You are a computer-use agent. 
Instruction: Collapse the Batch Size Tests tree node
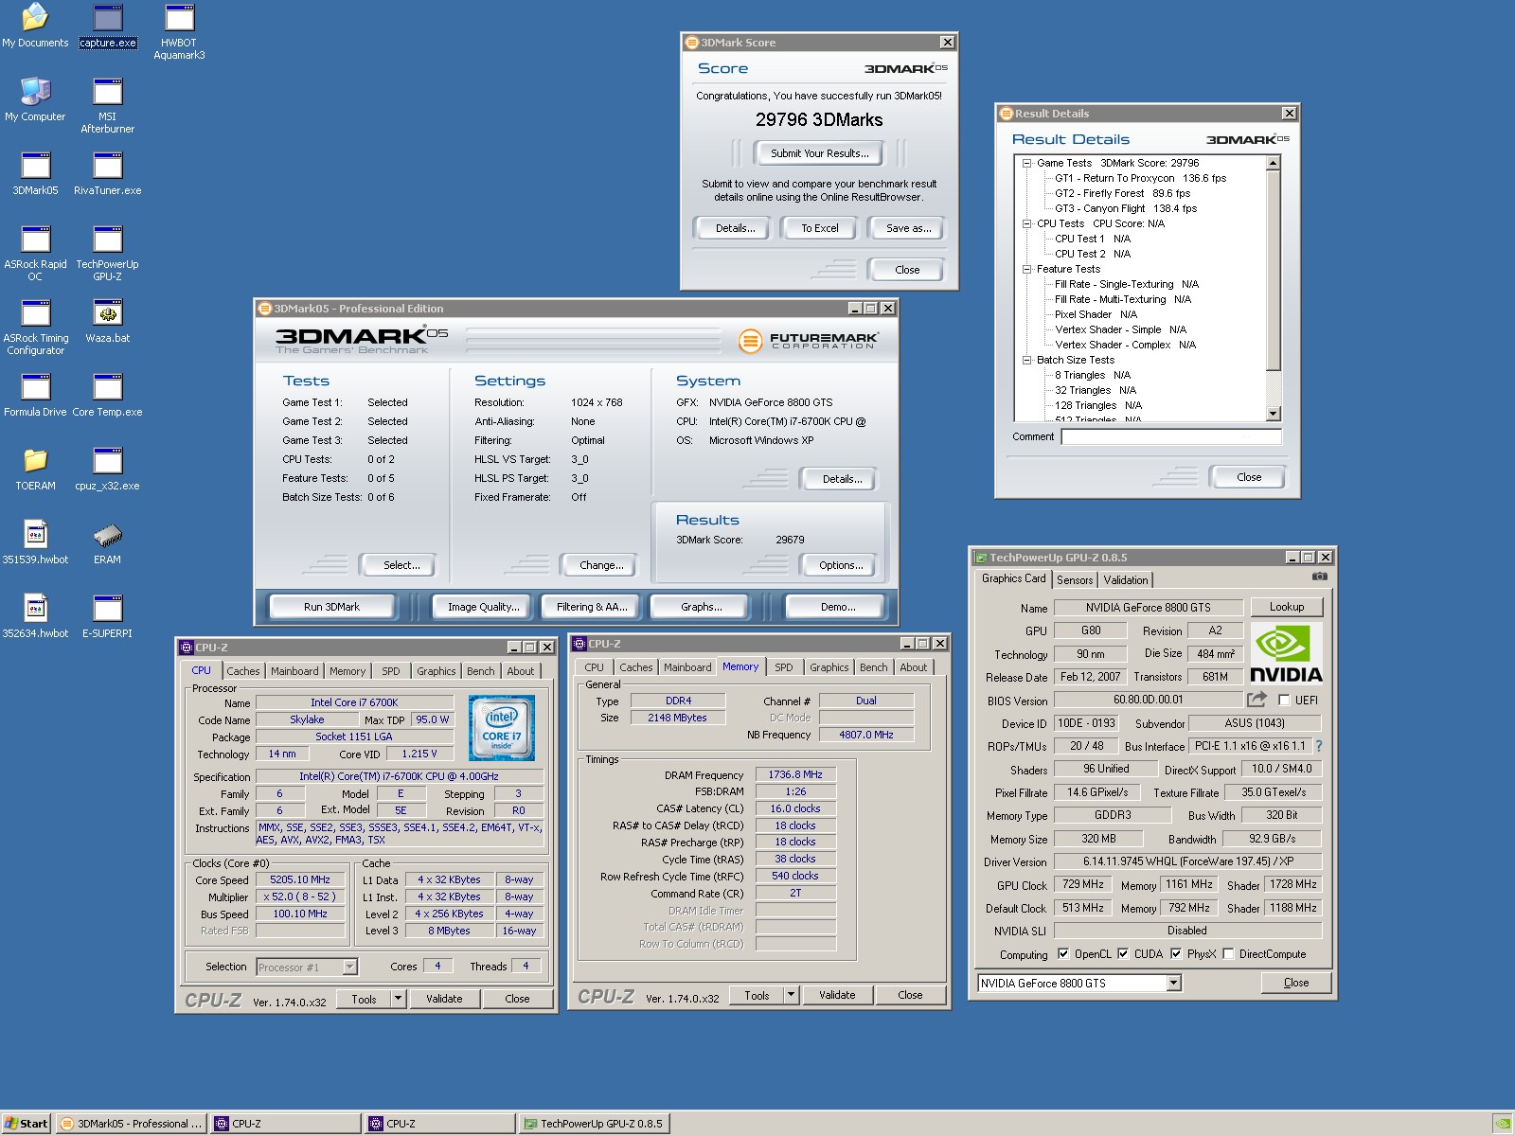click(1026, 360)
